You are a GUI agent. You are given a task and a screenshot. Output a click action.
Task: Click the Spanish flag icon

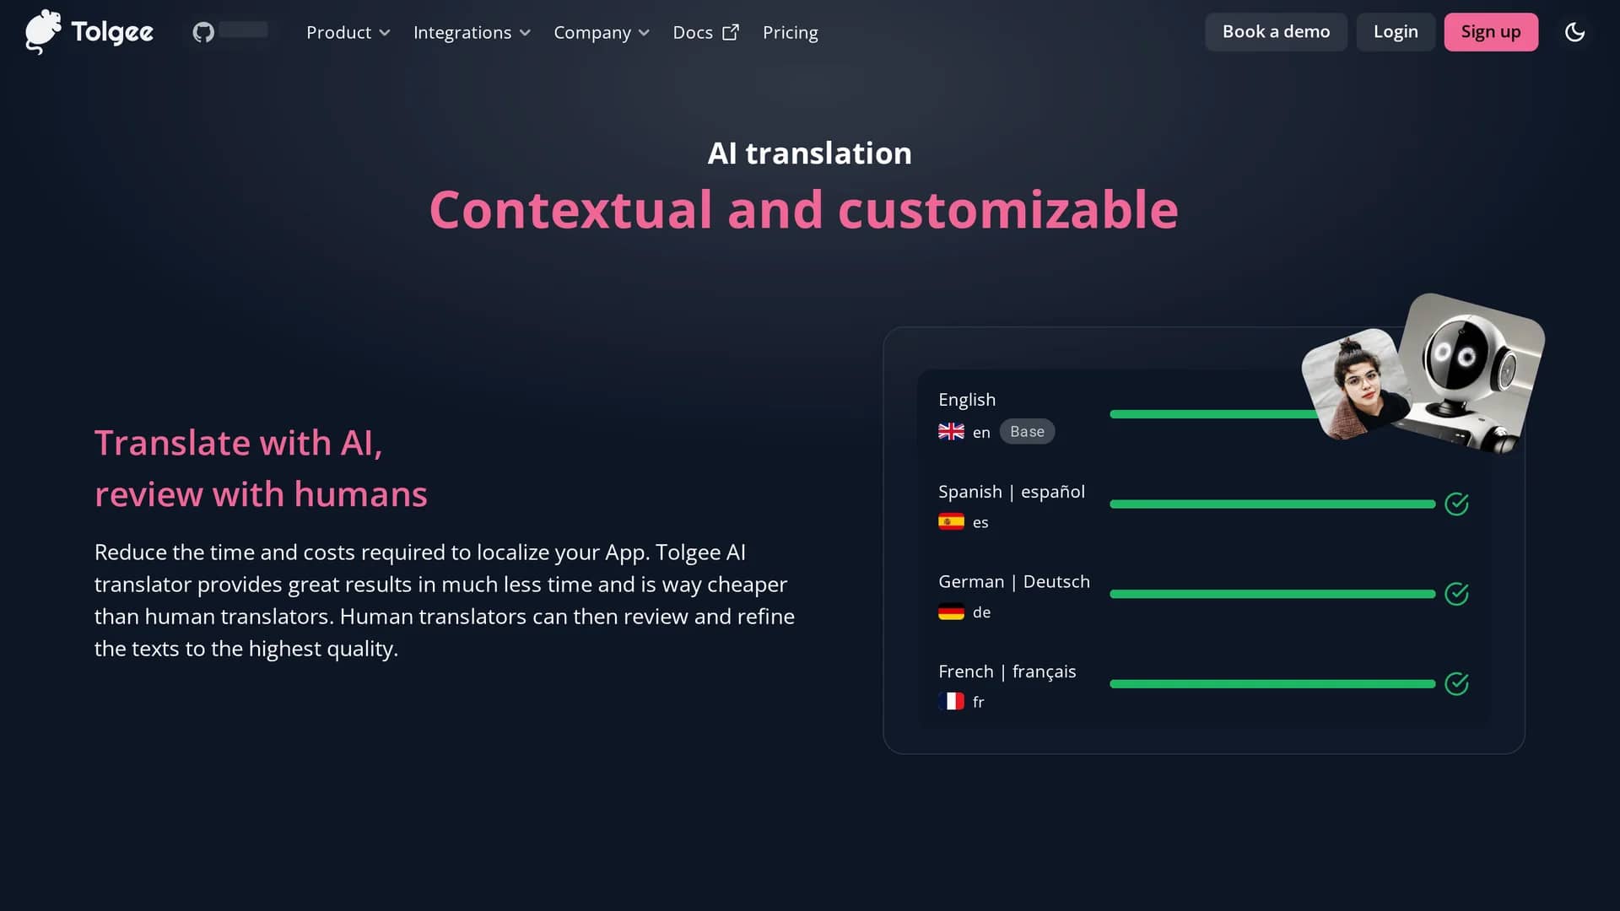click(951, 522)
